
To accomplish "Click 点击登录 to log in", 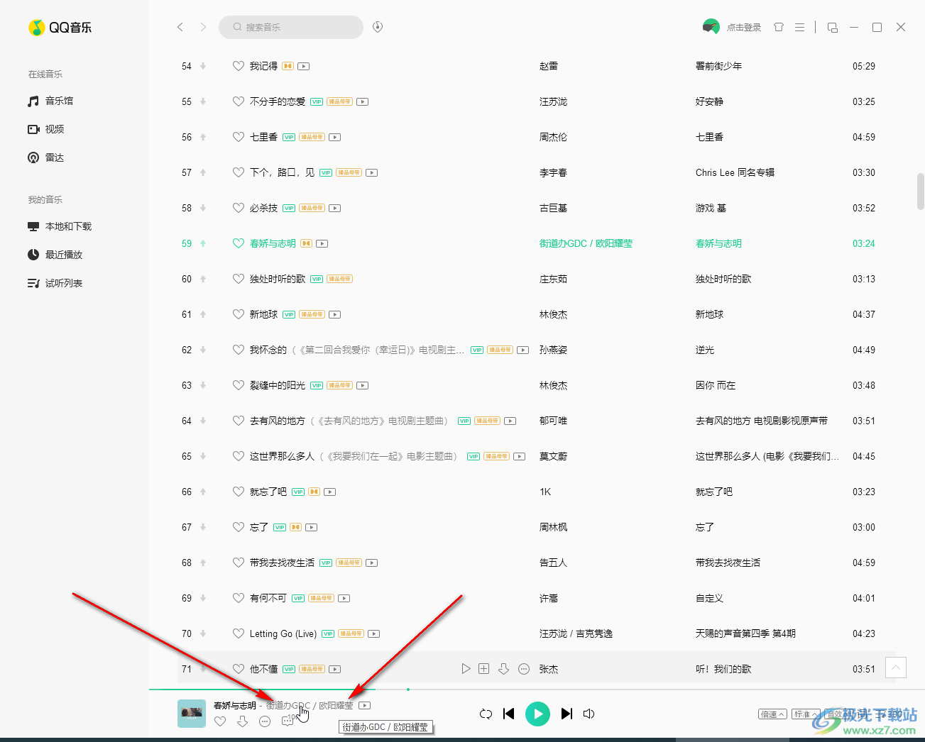I will point(743,28).
